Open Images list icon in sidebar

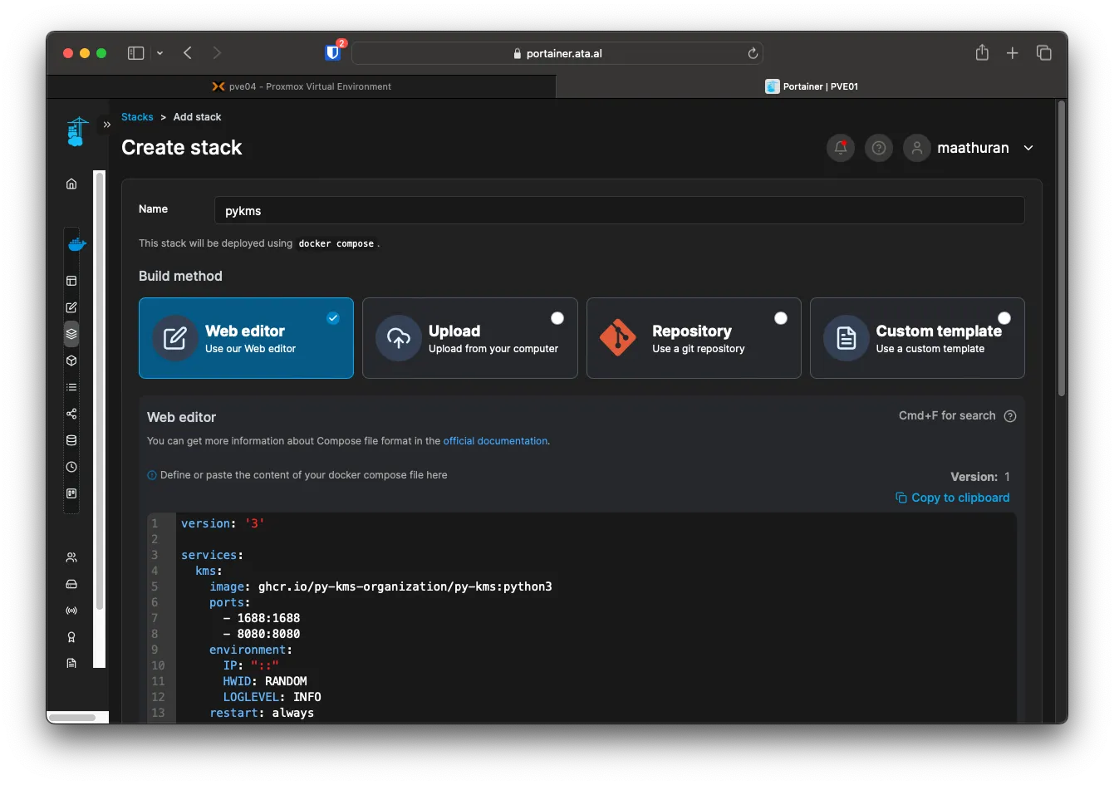(x=71, y=387)
